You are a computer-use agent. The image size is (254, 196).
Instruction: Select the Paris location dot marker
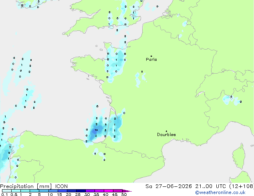[151, 56]
